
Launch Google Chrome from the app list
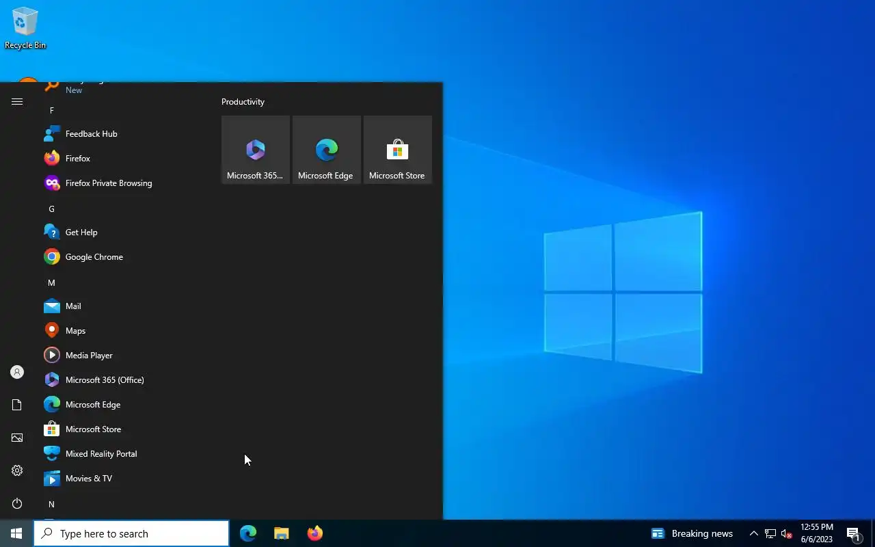click(123, 257)
